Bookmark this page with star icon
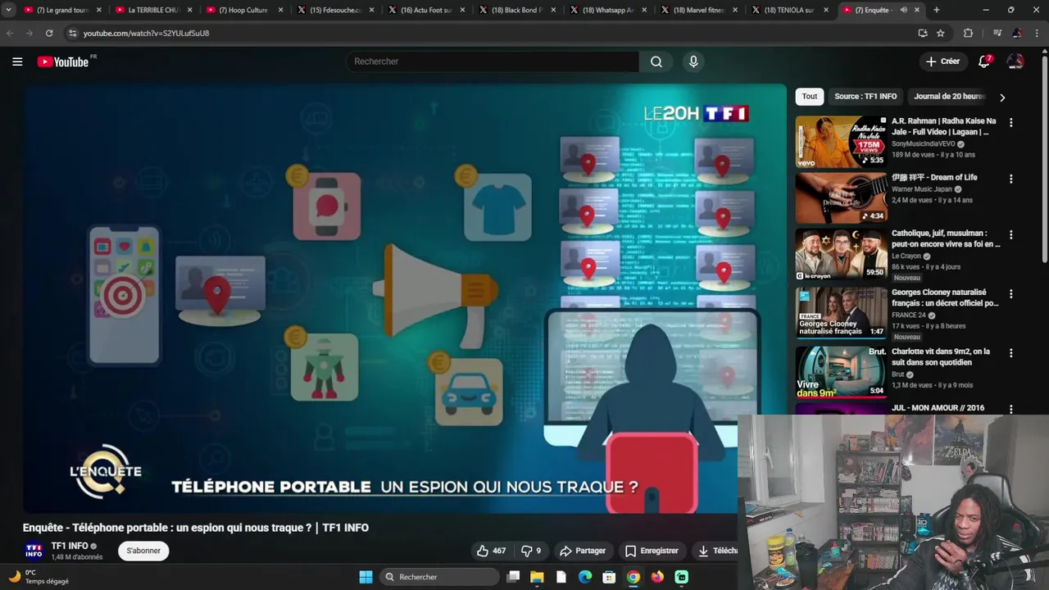 pos(941,33)
